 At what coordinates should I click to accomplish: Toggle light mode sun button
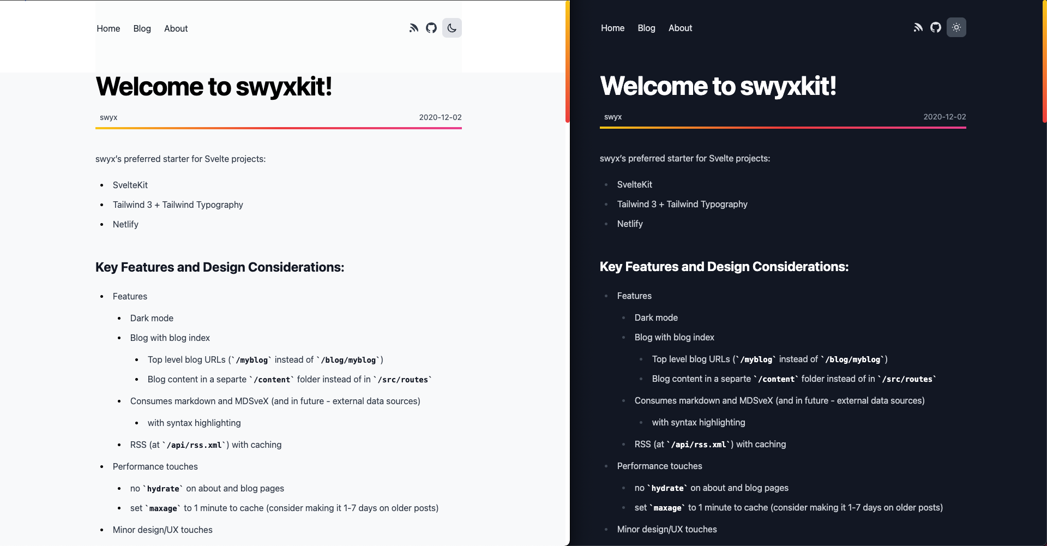(x=956, y=27)
